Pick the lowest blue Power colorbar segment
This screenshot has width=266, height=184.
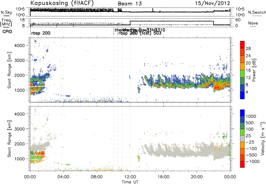coord(242,95)
